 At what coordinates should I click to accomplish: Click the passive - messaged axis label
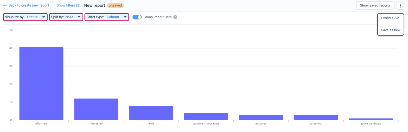coord(206,124)
